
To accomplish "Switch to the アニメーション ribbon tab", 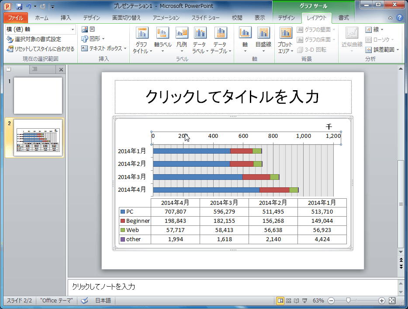I will (x=166, y=18).
